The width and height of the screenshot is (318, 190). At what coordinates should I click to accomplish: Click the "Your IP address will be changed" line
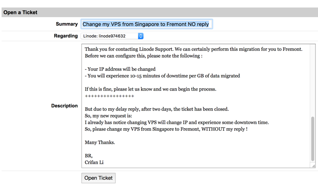pyautogui.click(x=120, y=69)
